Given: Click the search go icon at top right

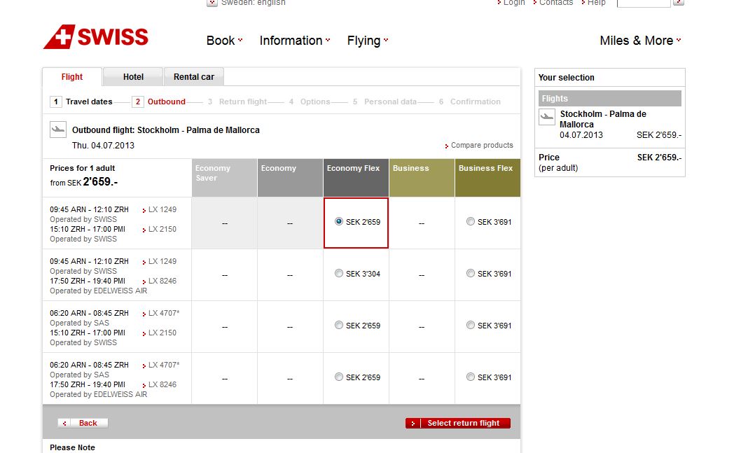Looking at the screenshot, I should [x=678, y=3].
